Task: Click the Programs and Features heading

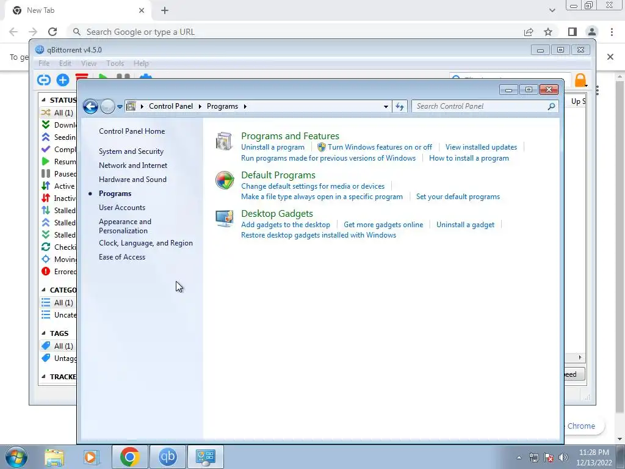Action: coord(290,136)
